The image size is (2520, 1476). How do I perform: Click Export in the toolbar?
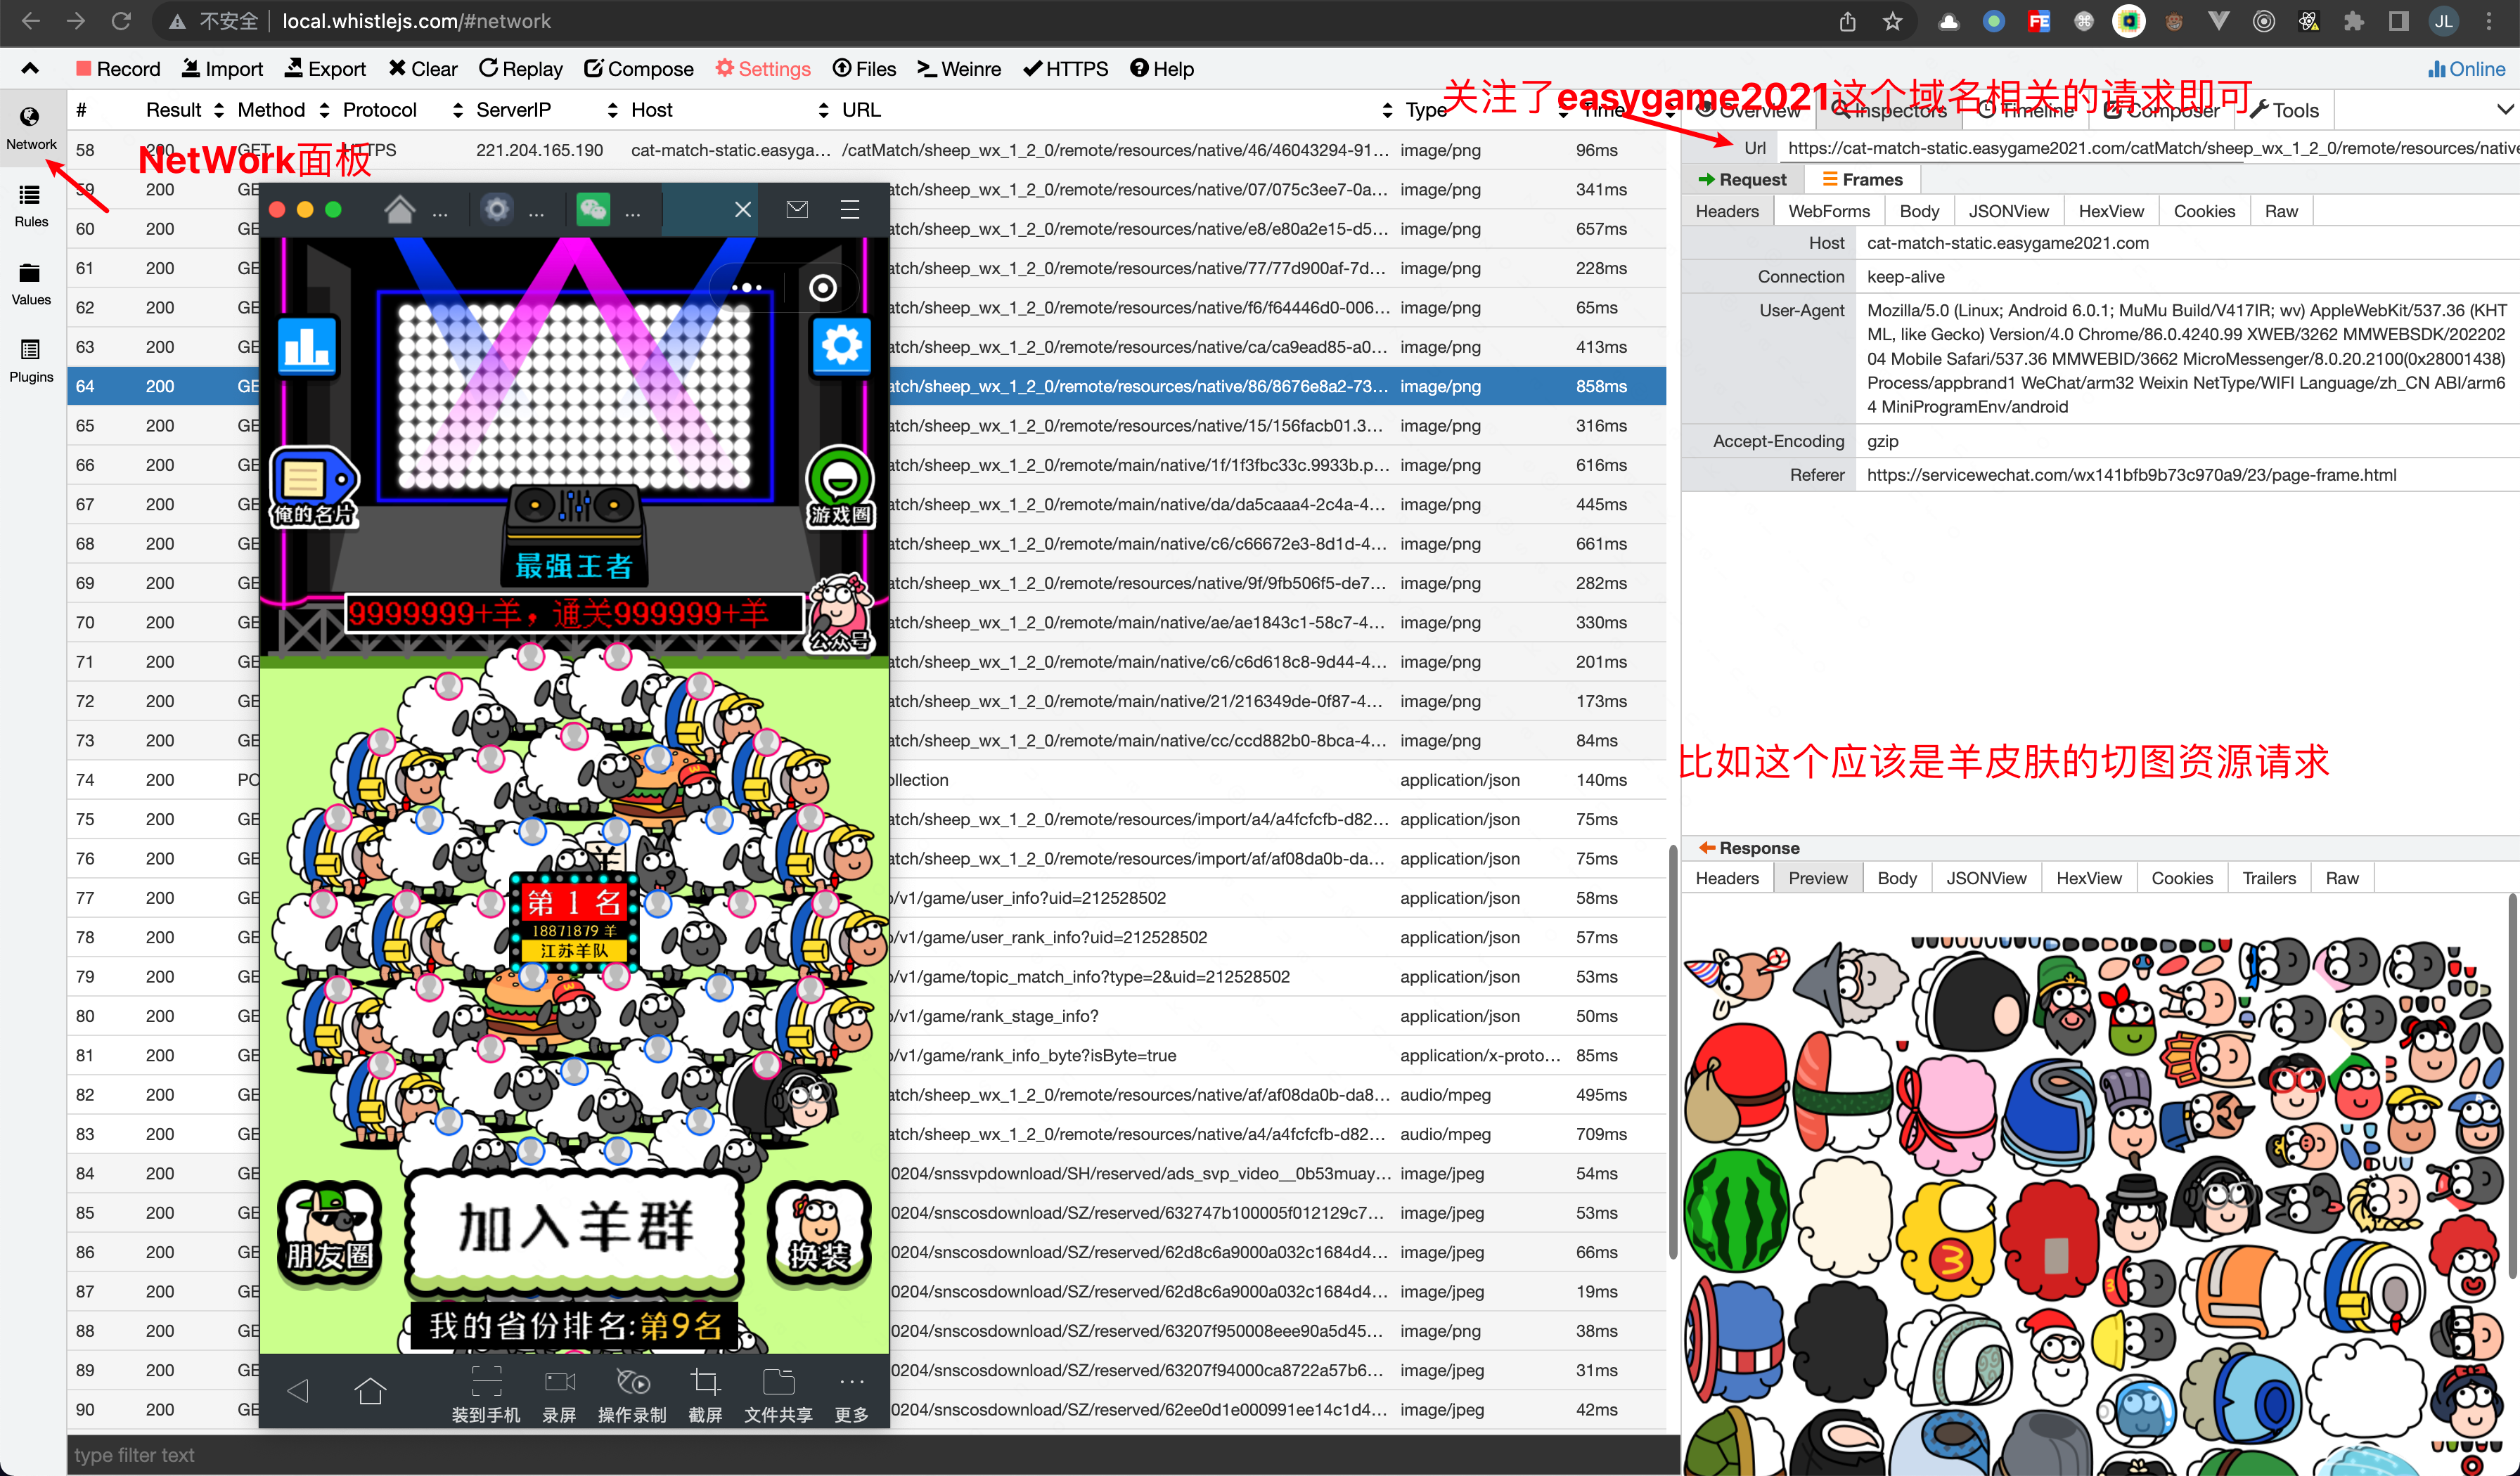coord(325,69)
